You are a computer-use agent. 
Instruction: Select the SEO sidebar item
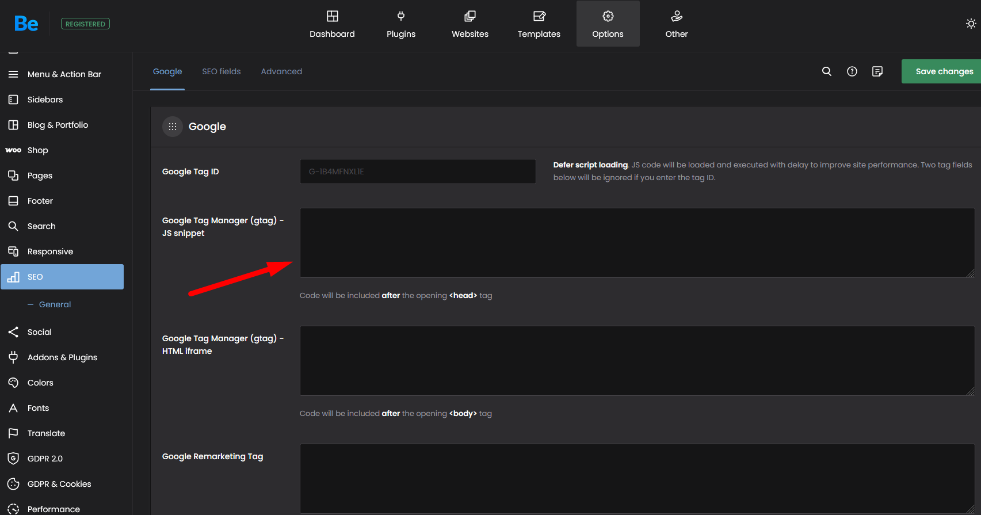pyautogui.click(x=62, y=277)
